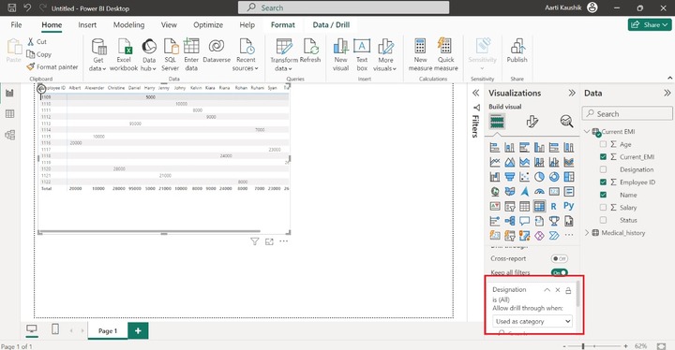The height and width of the screenshot is (350, 675).
Task: Select the Matrix visual
Action: pos(539,207)
